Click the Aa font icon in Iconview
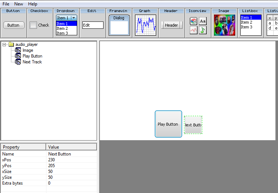This screenshot has height=193, width=278. (202, 21)
